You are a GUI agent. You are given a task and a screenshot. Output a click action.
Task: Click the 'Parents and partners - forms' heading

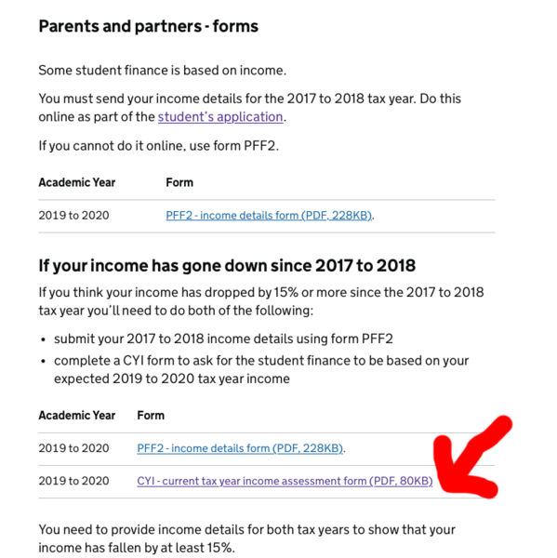point(149,26)
